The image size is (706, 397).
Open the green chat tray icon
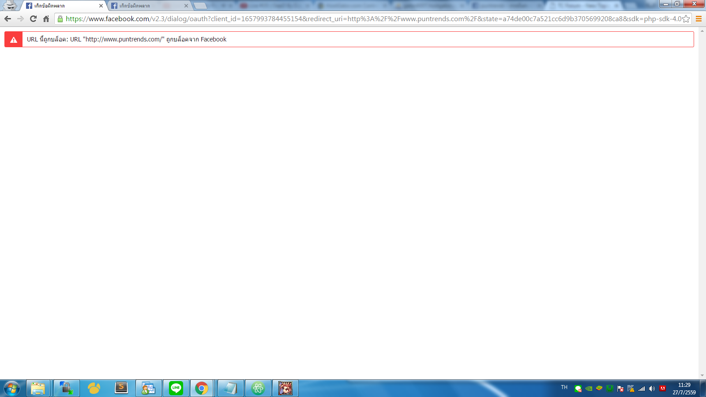tap(578, 389)
